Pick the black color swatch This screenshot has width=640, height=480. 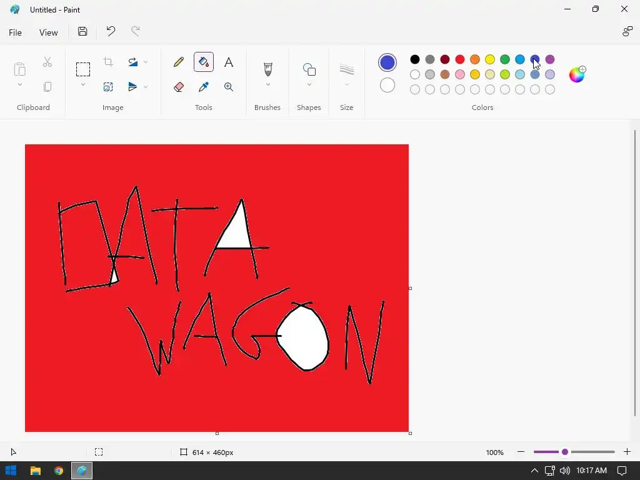415,59
